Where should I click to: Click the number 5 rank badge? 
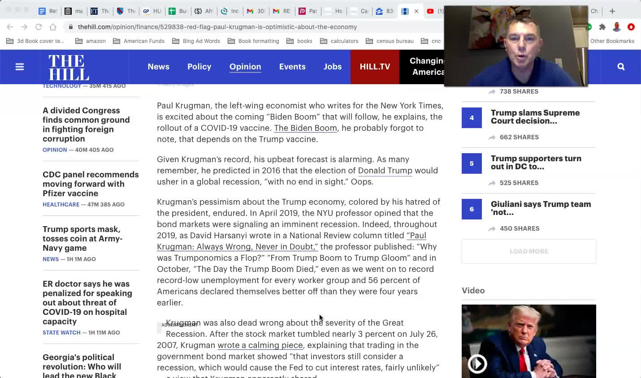coord(472,163)
